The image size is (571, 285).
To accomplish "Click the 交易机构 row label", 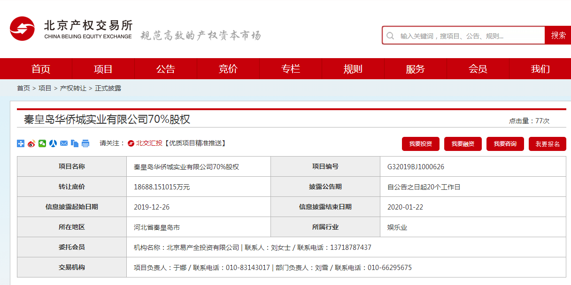I will tap(72, 267).
